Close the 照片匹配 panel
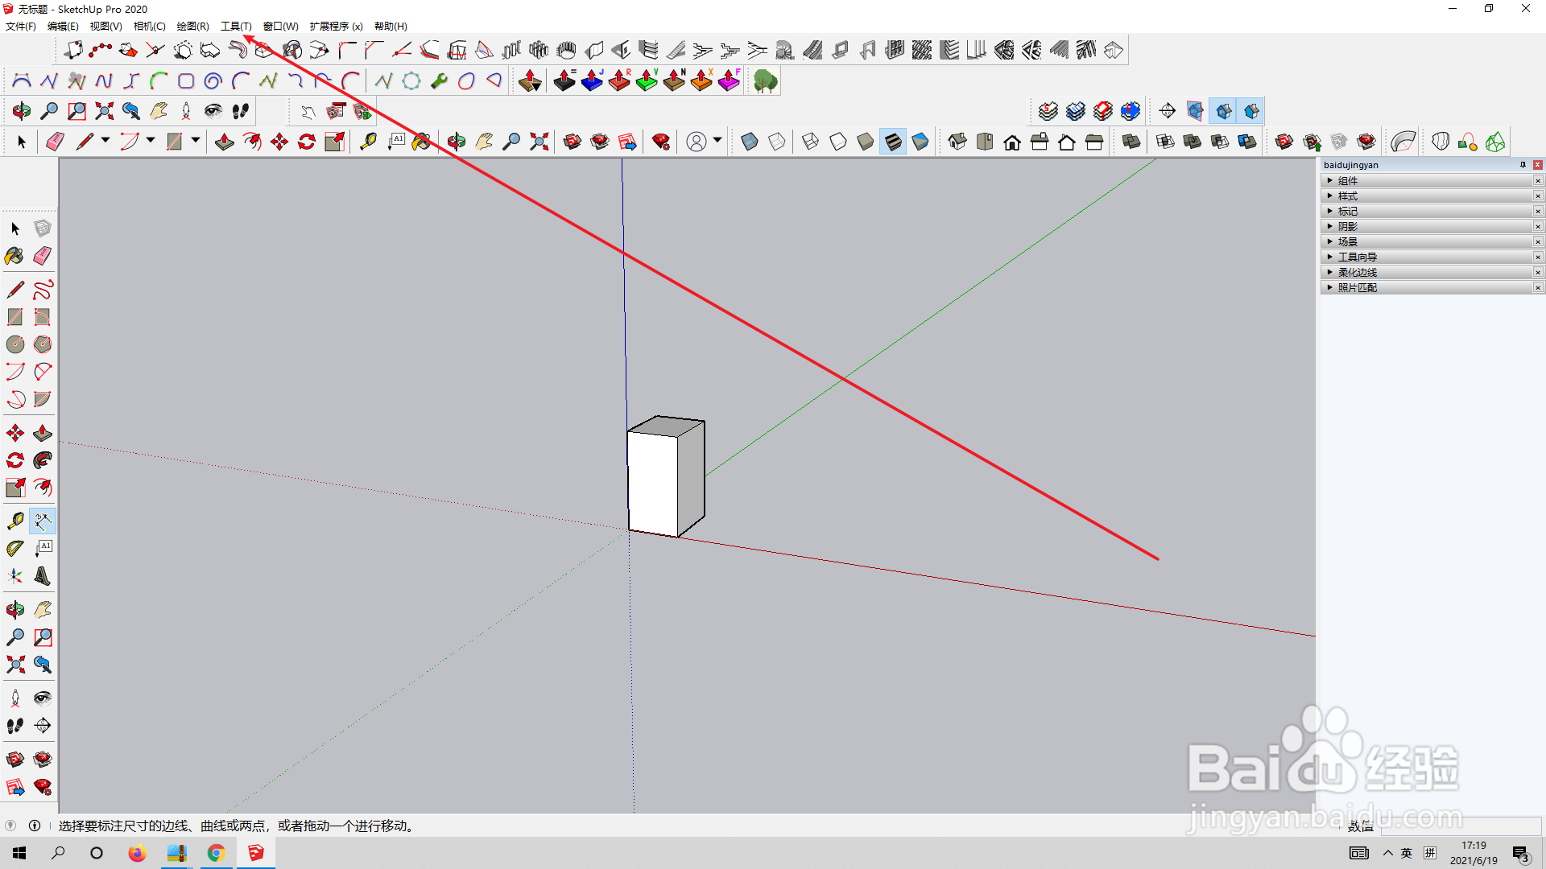The image size is (1546, 869). pos(1538,288)
